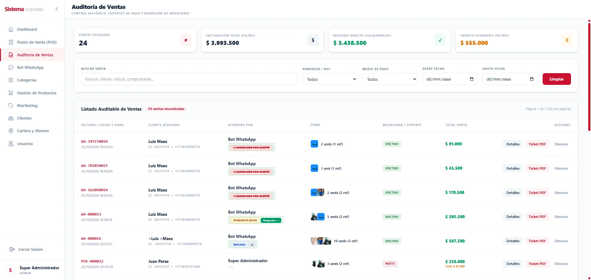Click the C icon on Crédito Otorgado card
Screen dimensions: 591x280
[x=567, y=40]
